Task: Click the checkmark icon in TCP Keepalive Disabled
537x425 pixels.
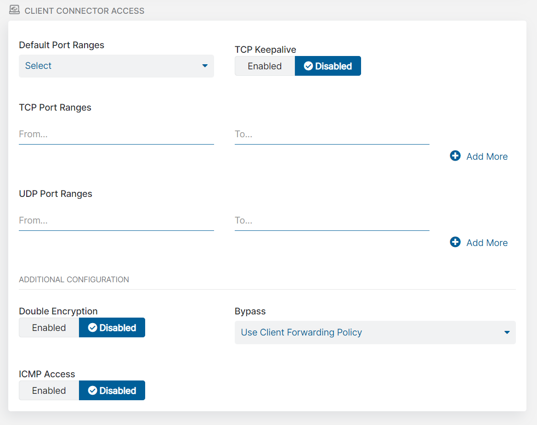Action: 308,66
